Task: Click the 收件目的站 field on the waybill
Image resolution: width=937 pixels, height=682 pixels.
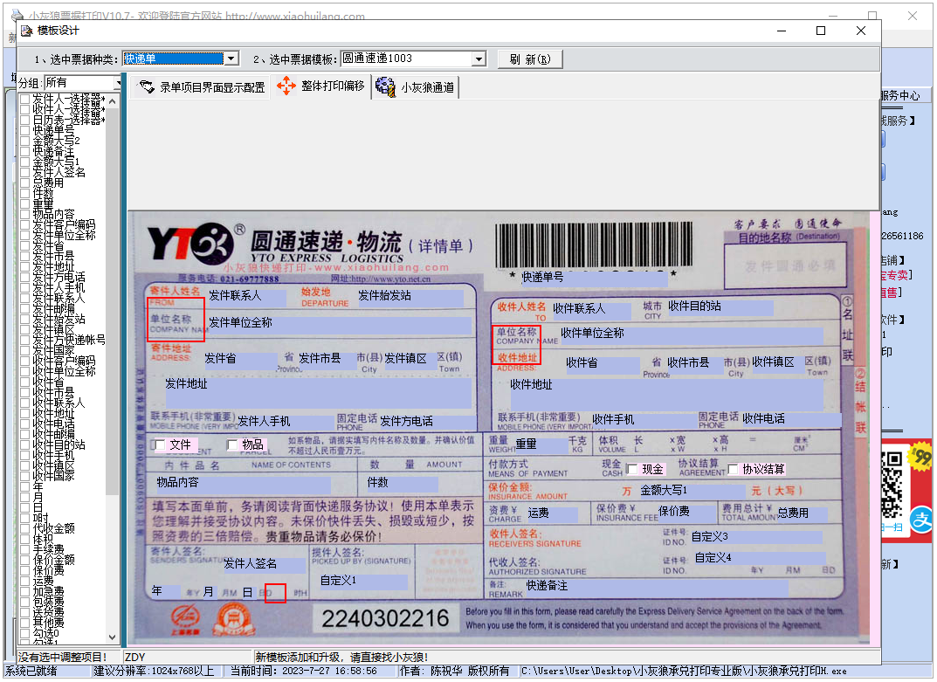Action: click(x=720, y=307)
